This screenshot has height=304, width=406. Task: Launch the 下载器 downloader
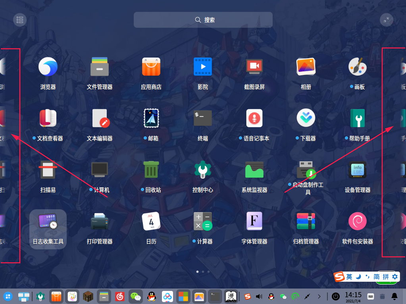(x=306, y=118)
